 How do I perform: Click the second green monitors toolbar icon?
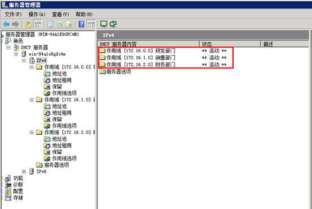point(113,24)
